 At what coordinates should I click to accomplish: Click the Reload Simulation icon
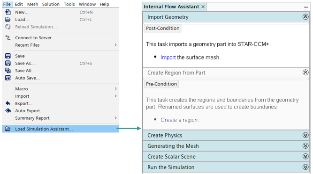pos(8,27)
